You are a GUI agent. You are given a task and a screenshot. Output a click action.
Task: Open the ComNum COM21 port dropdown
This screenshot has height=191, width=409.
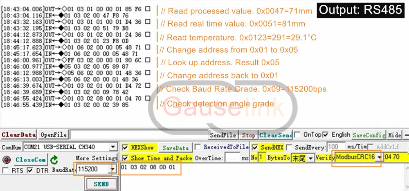[113, 147]
